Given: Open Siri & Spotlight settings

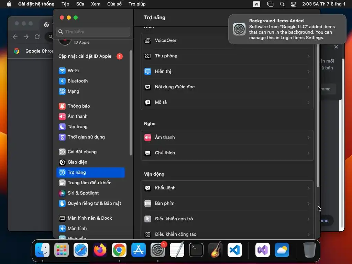Looking at the screenshot, I should point(90,193).
